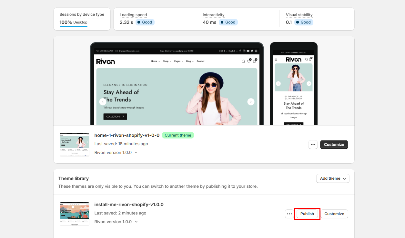405x238 pixels.
Task: Click the Interactivity metric label
Action: pyautogui.click(x=214, y=15)
